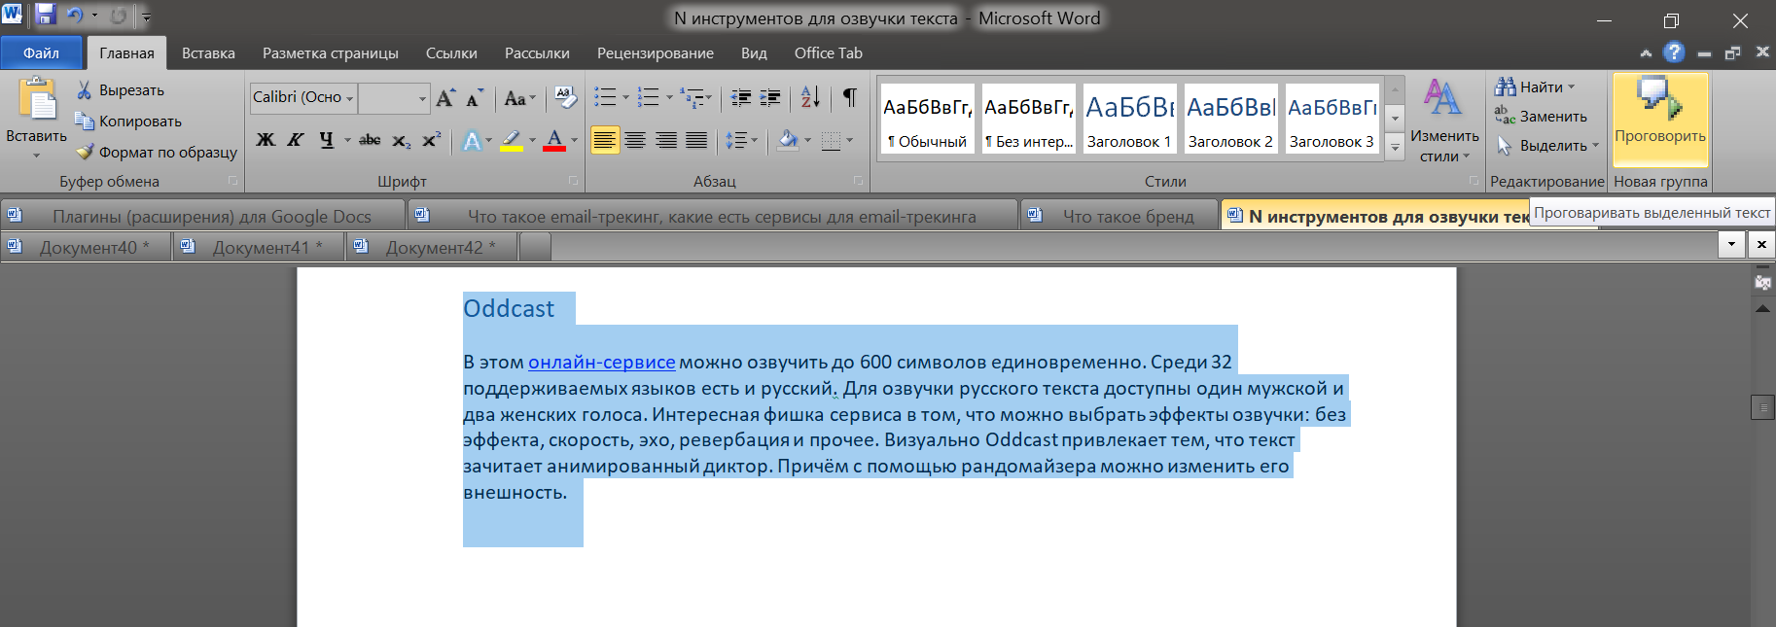Click the Bulleted list icon

tap(605, 97)
